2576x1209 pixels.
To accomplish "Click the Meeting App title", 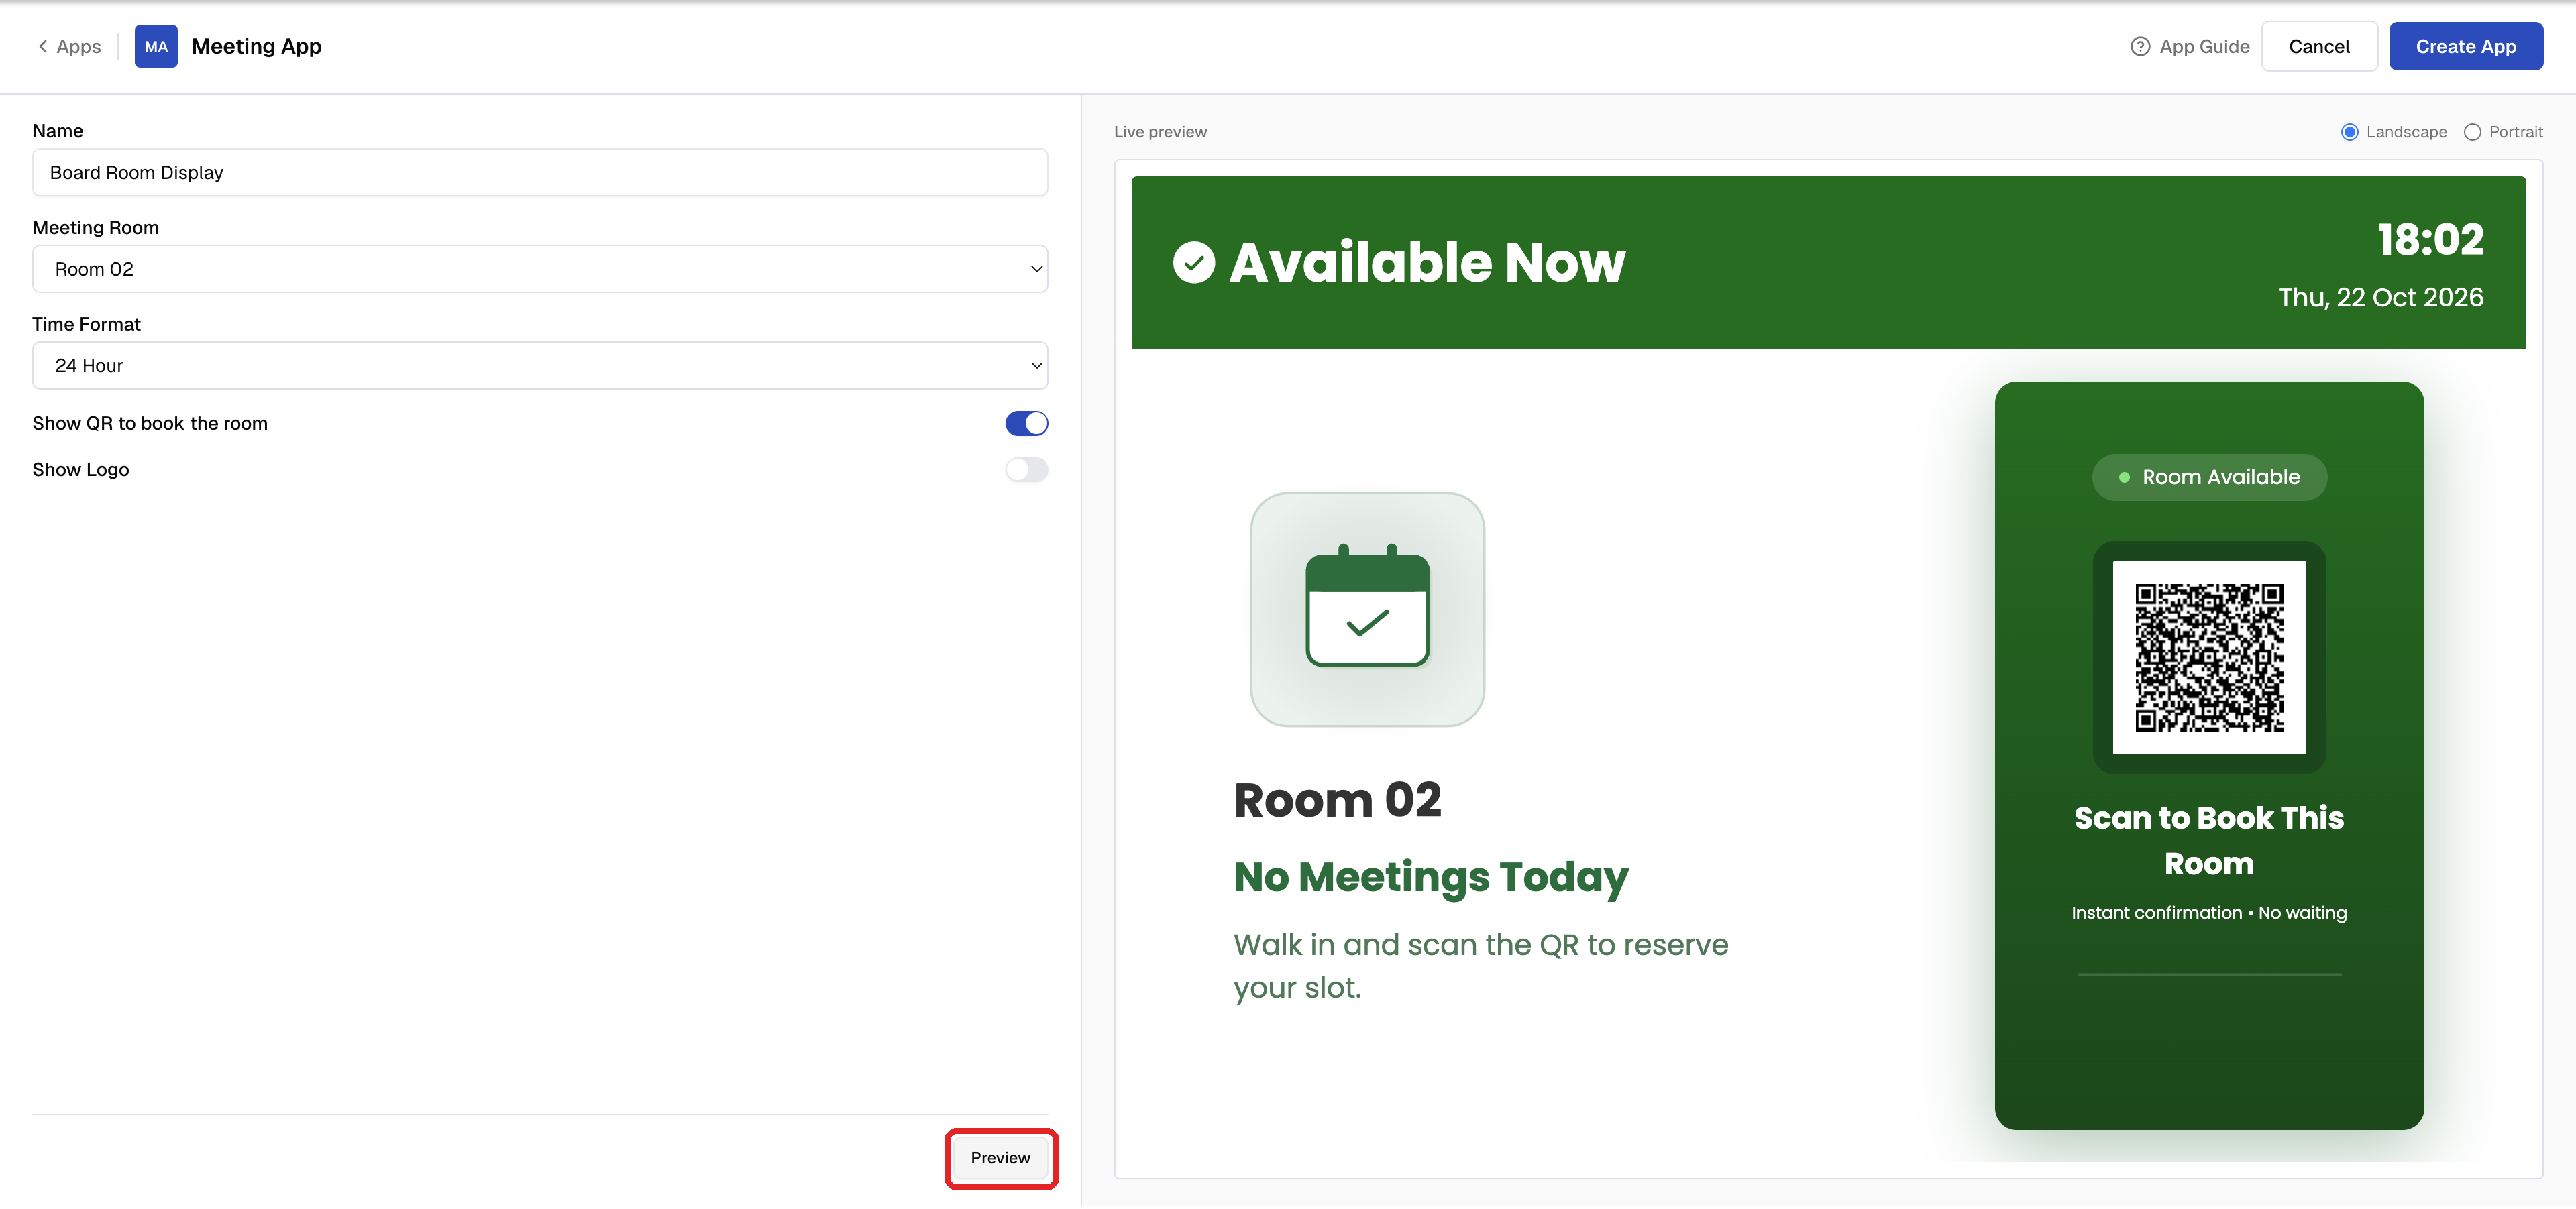I will coord(256,46).
